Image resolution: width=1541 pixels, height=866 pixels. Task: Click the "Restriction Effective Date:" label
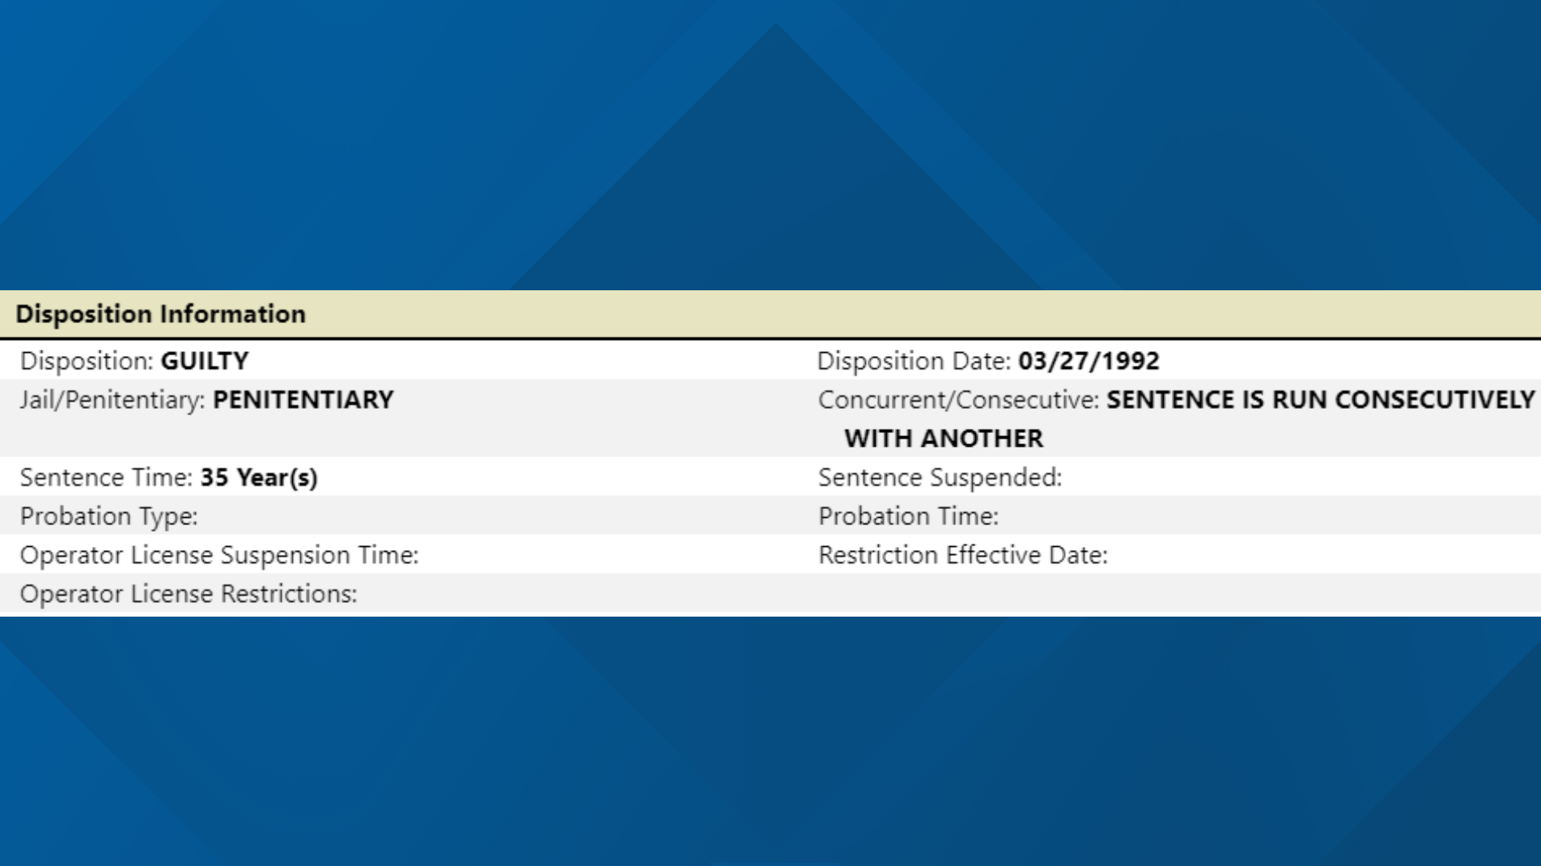pos(963,556)
